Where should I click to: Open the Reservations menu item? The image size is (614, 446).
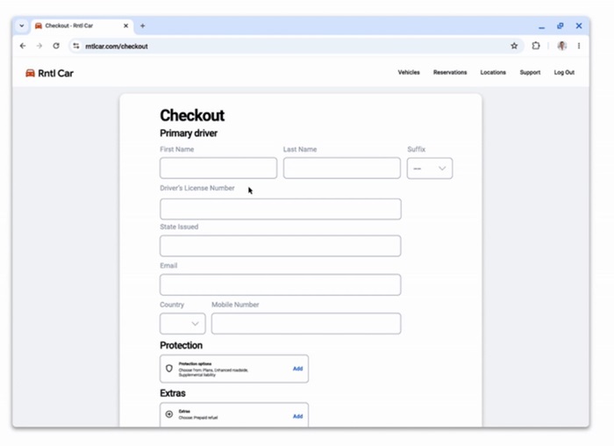pos(450,73)
